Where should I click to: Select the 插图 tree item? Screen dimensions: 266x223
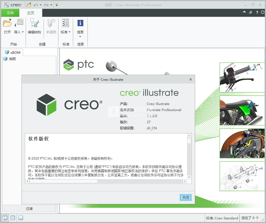tap(10, 59)
